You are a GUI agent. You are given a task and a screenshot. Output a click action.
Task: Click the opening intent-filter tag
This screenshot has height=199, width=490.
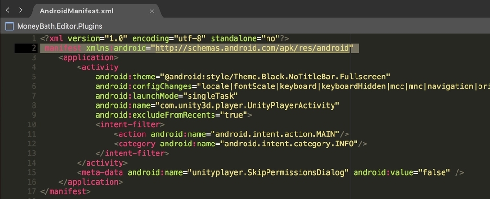[x=130, y=125]
